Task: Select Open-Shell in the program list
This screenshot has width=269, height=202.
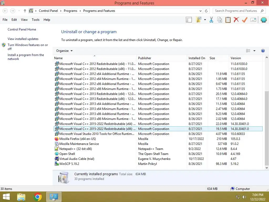Action: (158, 154)
